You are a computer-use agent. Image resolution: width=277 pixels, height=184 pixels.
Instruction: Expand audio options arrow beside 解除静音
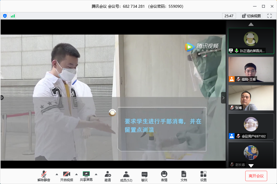57,174
